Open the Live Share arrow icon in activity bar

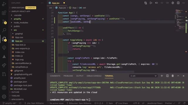(x=4, y=65)
